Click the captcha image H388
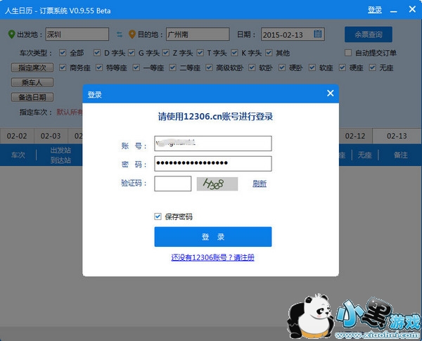The width and height of the screenshot is (422, 341). pyautogui.click(x=217, y=184)
